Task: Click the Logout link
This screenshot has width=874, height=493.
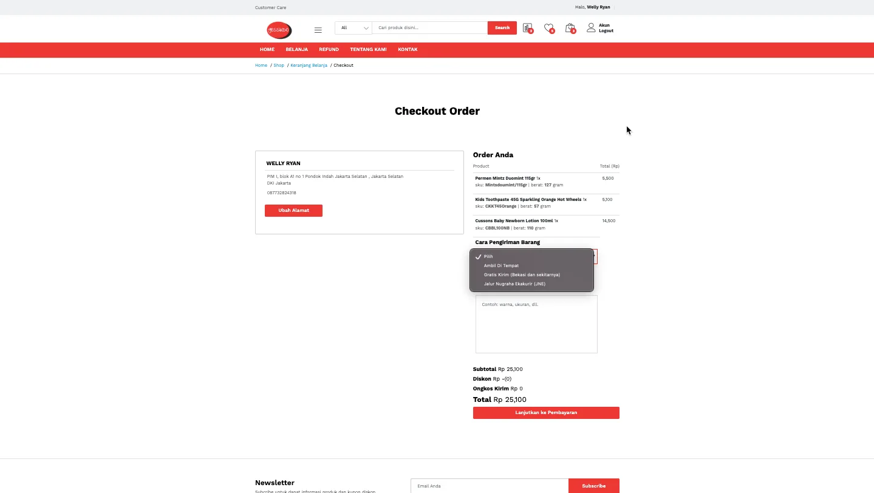Action: click(x=606, y=31)
